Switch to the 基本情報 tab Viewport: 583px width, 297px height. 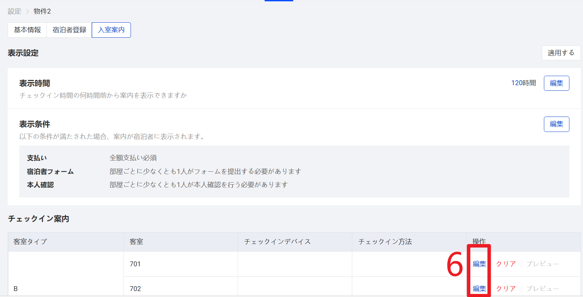27,30
